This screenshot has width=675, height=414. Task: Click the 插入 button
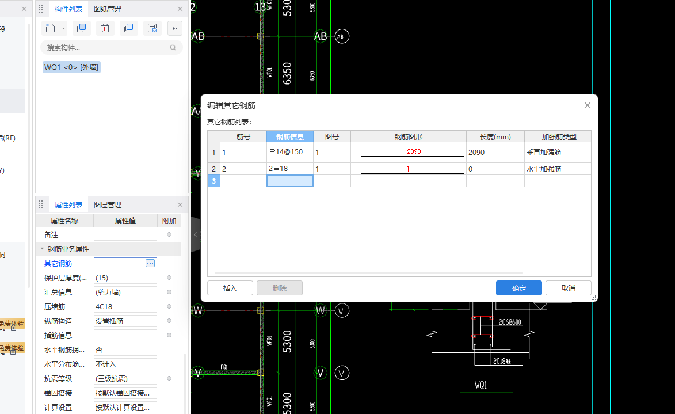230,288
